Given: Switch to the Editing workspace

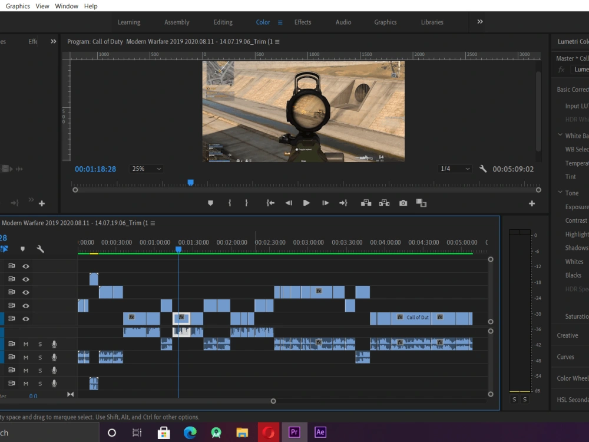Looking at the screenshot, I should [223, 22].
